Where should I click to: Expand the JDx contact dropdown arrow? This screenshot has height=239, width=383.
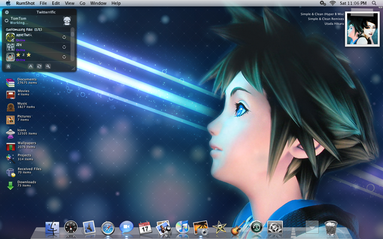[64, 47]
